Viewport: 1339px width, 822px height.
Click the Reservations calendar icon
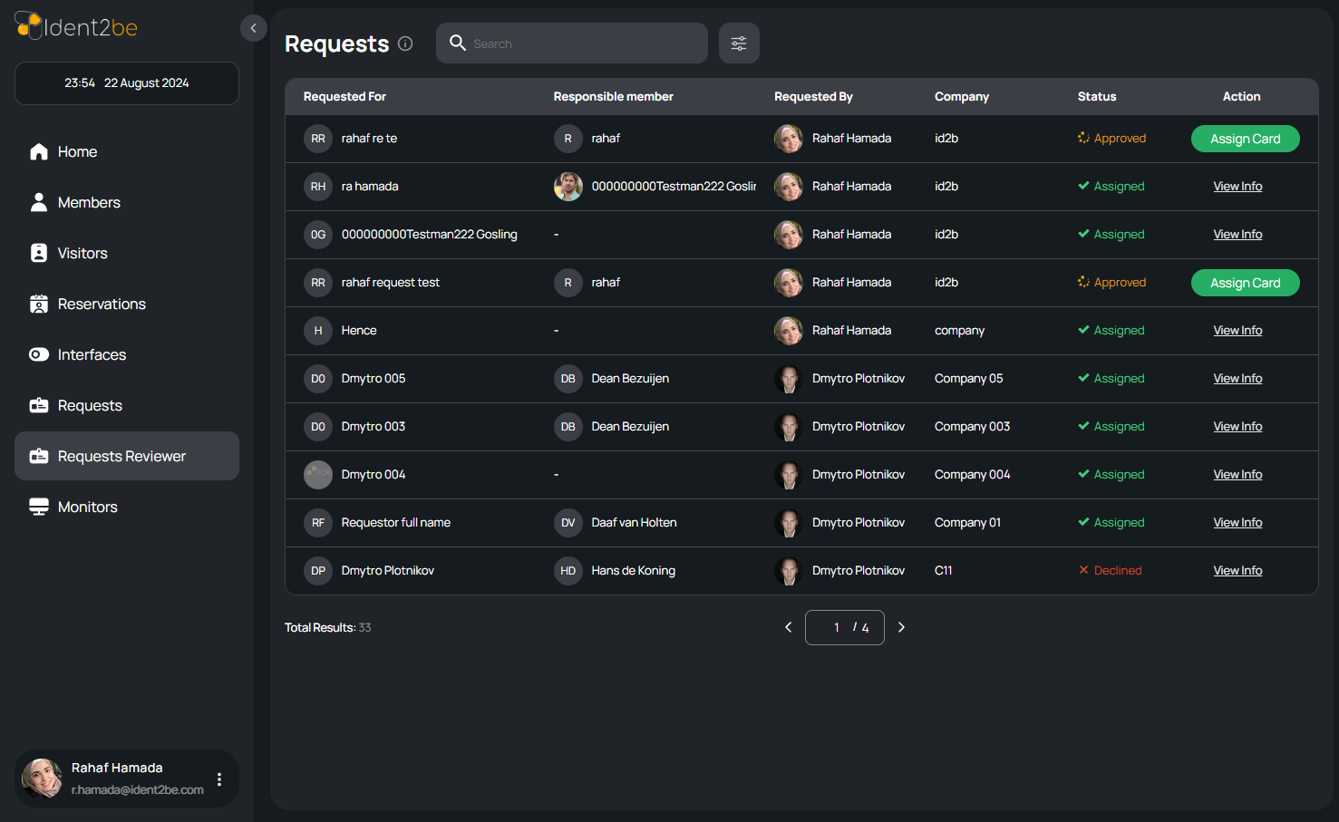pos(39,304)
